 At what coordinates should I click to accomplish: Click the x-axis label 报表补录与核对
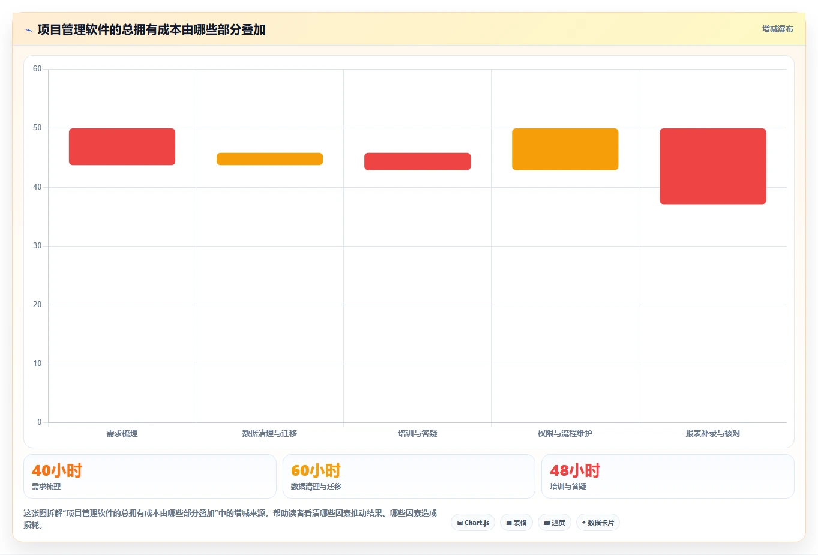pos(712,433)
